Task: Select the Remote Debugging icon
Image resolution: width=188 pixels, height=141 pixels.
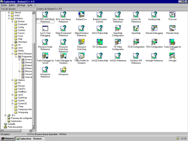Action: coord(154,28)
